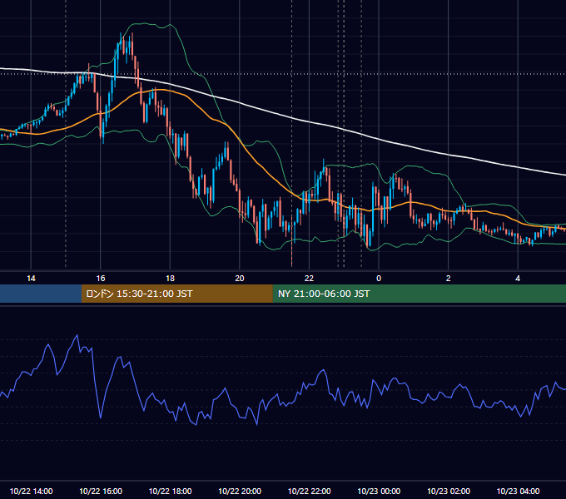Image resolution: width=566 pixels, height=499 pixels.
Task: Click the hour label 0 on price chart axis
Action: (x=379, y=279)
